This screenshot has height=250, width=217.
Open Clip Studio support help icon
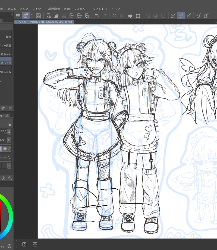(x=206, y=16)
